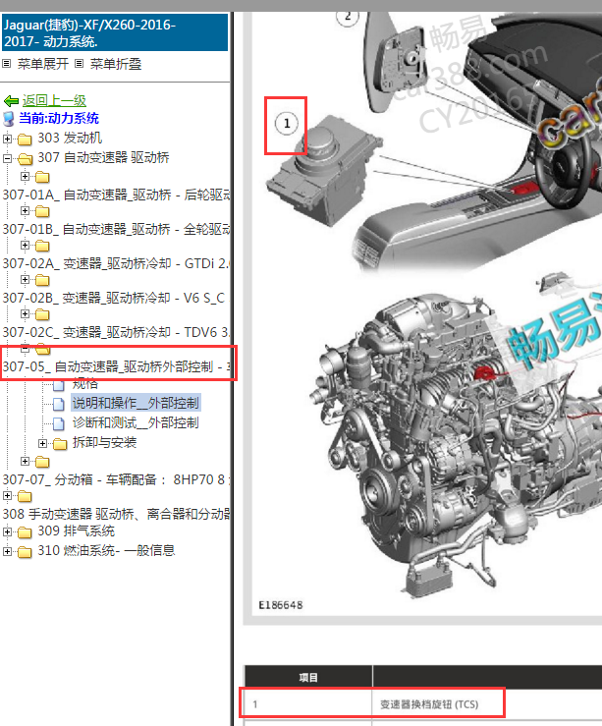Open the 303 发动机 folder icon
This screenshot has height=726, width=602.
[25, 139]
